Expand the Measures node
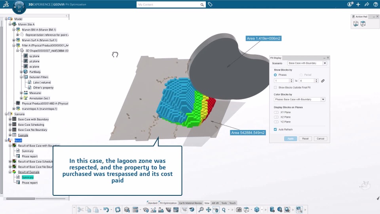This screenshot has height=214, width=380. pos(21,93)
